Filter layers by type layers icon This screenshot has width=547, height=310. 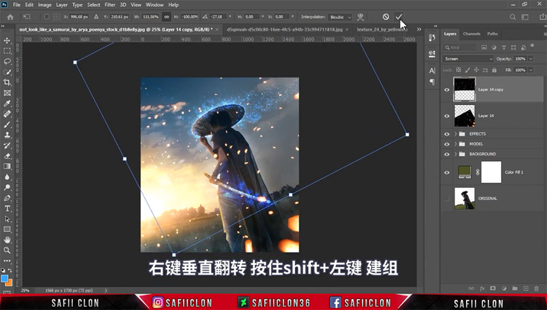tap(504, 47)
